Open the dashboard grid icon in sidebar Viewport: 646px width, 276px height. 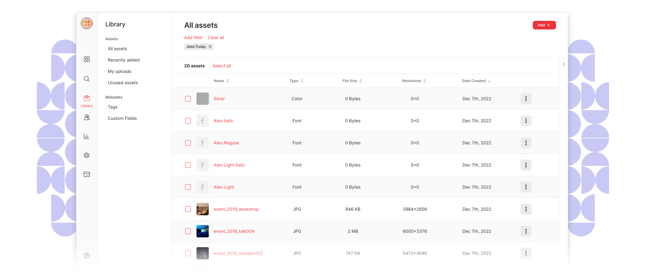(86, 59)
